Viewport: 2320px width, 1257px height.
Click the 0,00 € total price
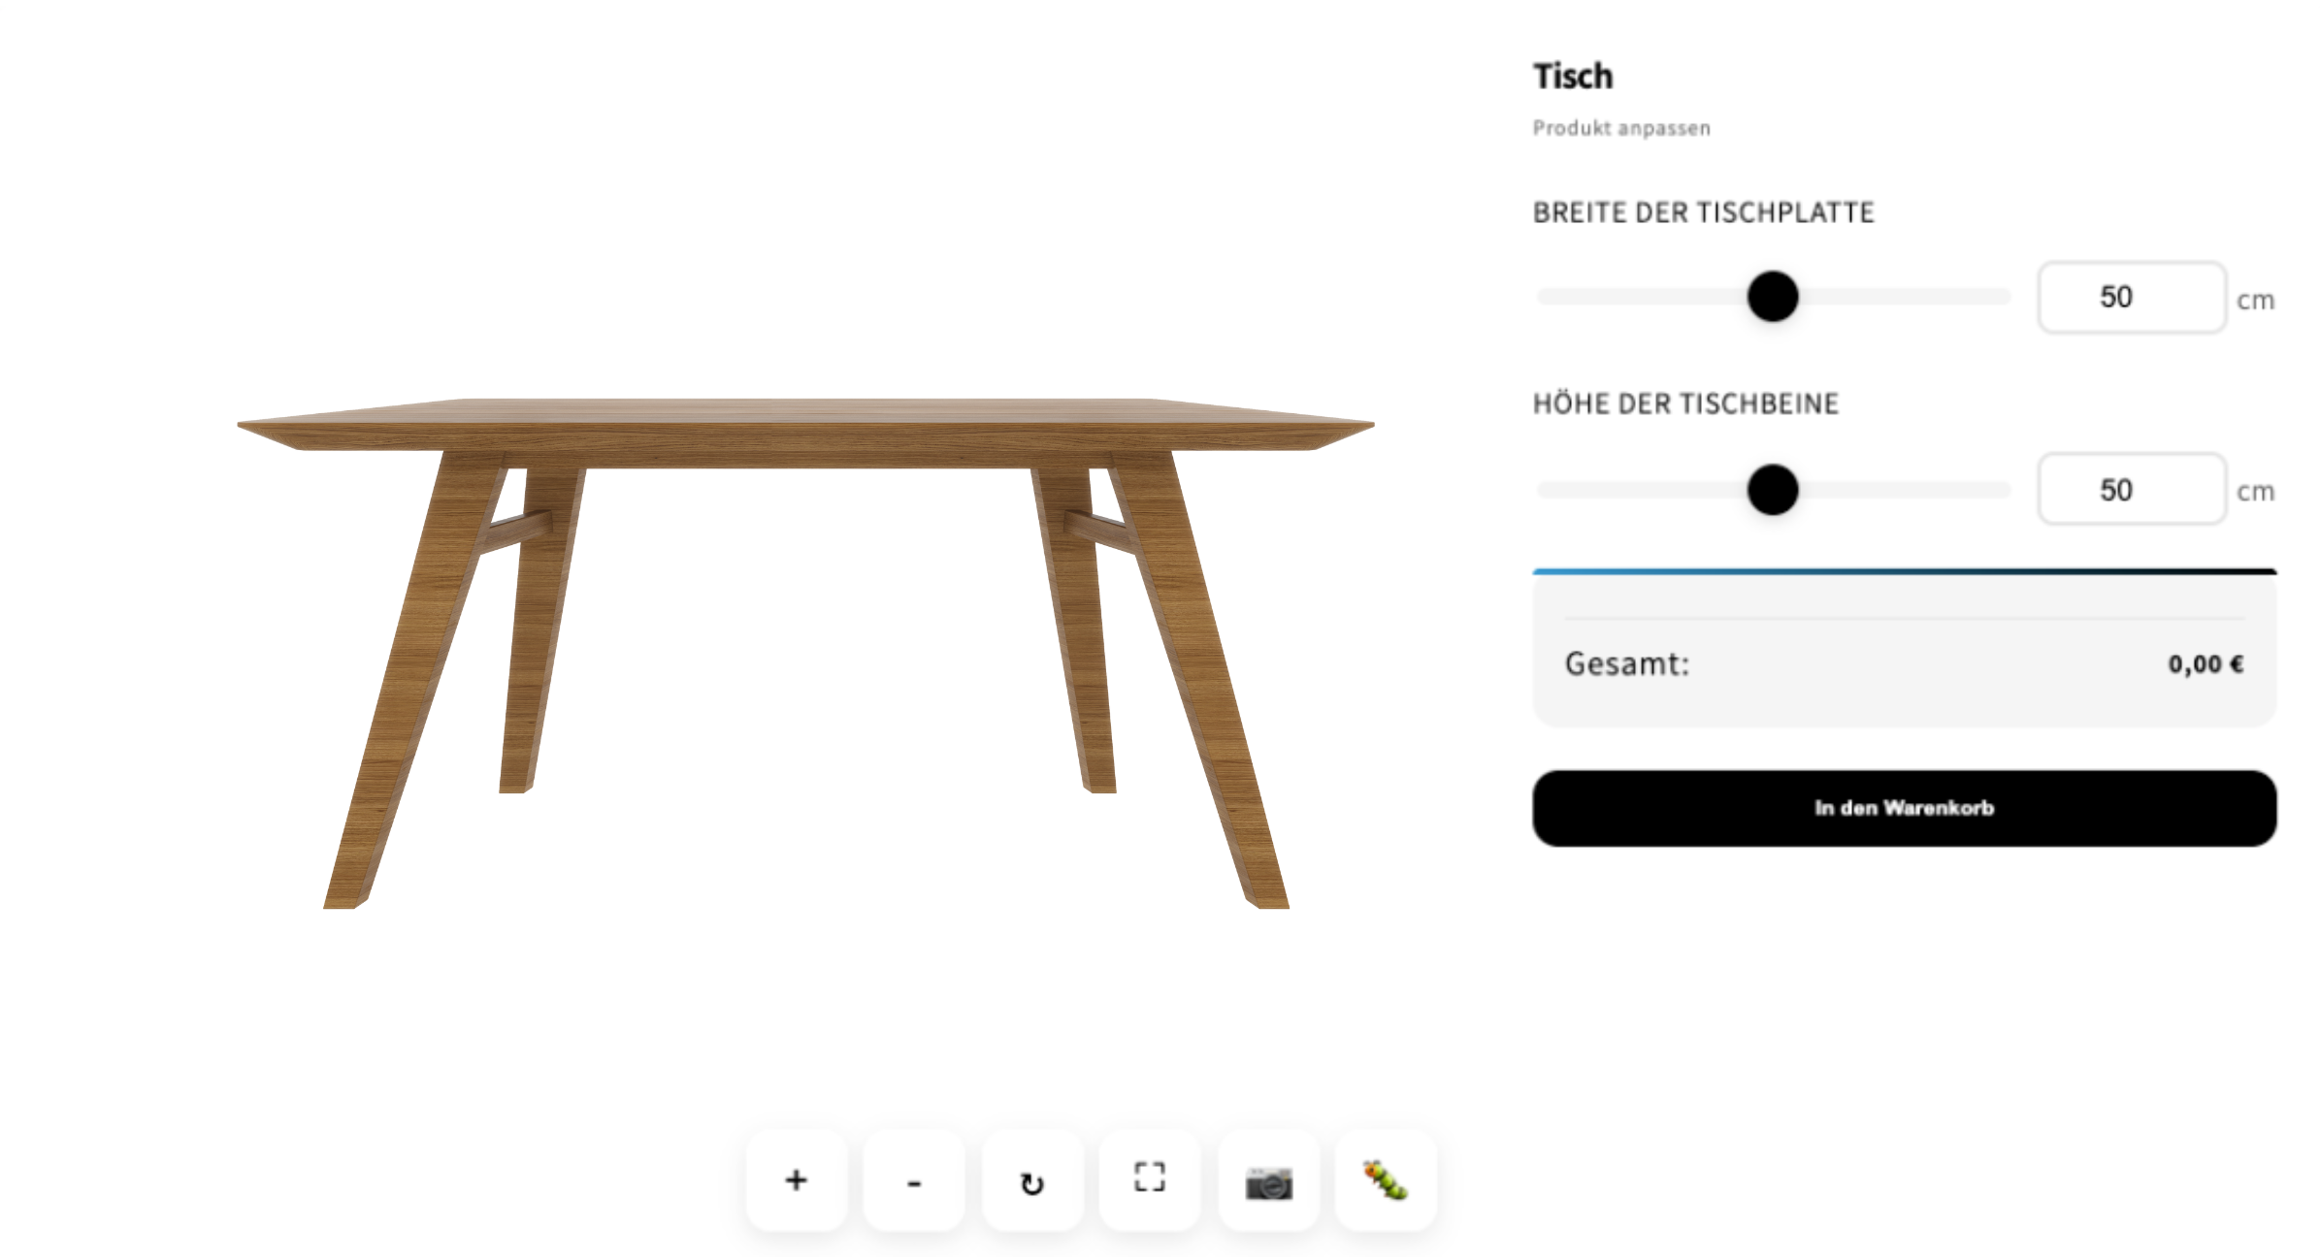(x=2206, y=664)
